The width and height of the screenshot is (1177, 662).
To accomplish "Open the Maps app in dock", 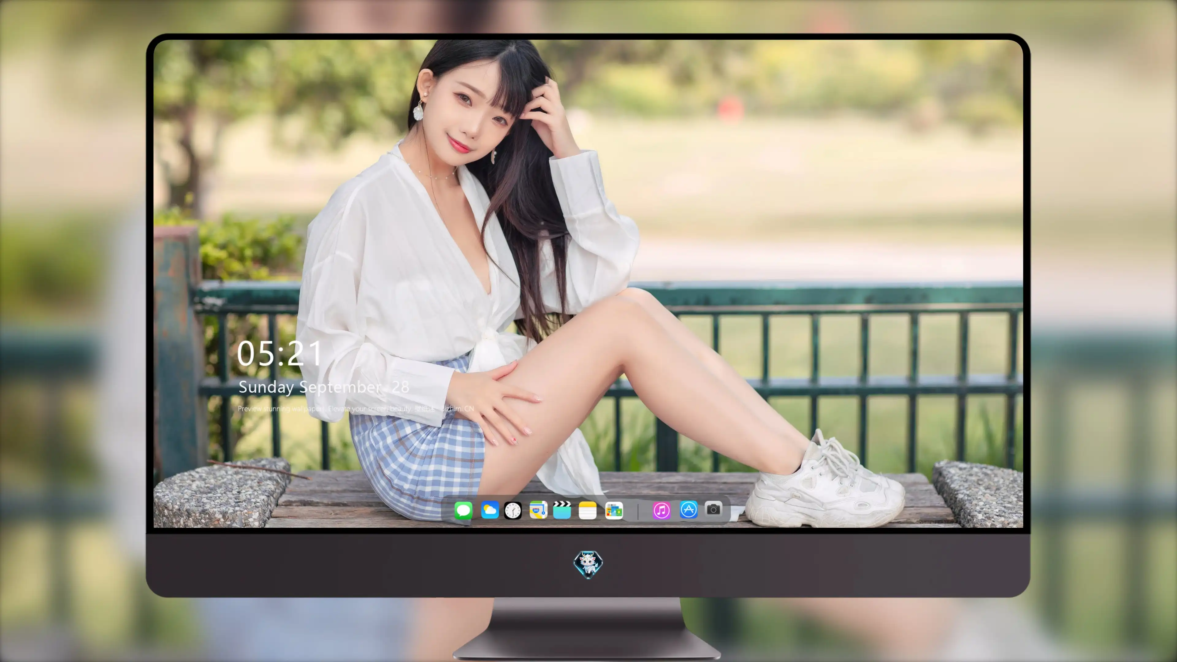I will [x=538, y=510].
